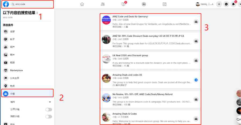This screenshot has width=241, height=125.
Task: Toggle the 我的小组 (My groups) switch
Action: [x=48, y=116]
